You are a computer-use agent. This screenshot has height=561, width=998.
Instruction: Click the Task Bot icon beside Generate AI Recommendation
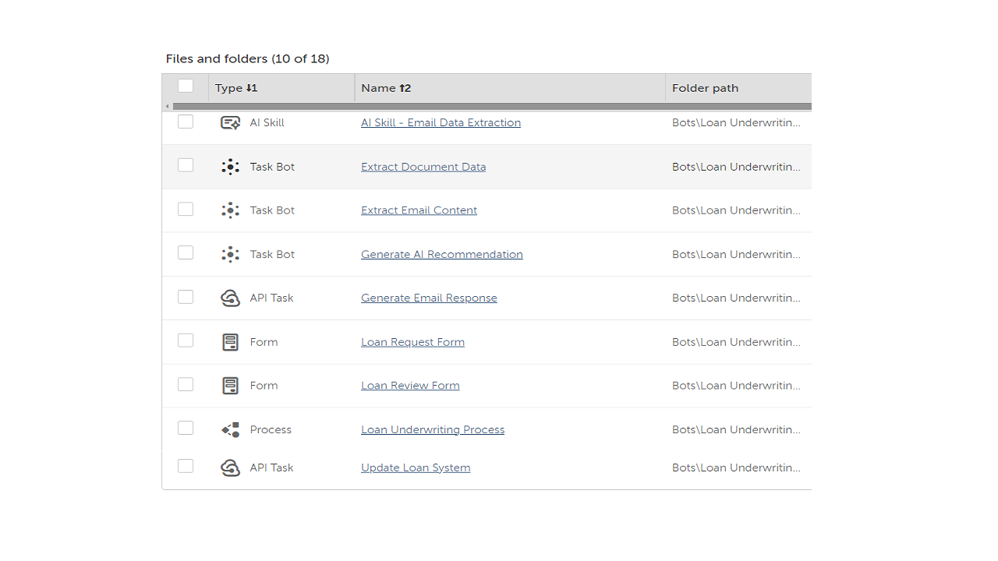(230, 254)
